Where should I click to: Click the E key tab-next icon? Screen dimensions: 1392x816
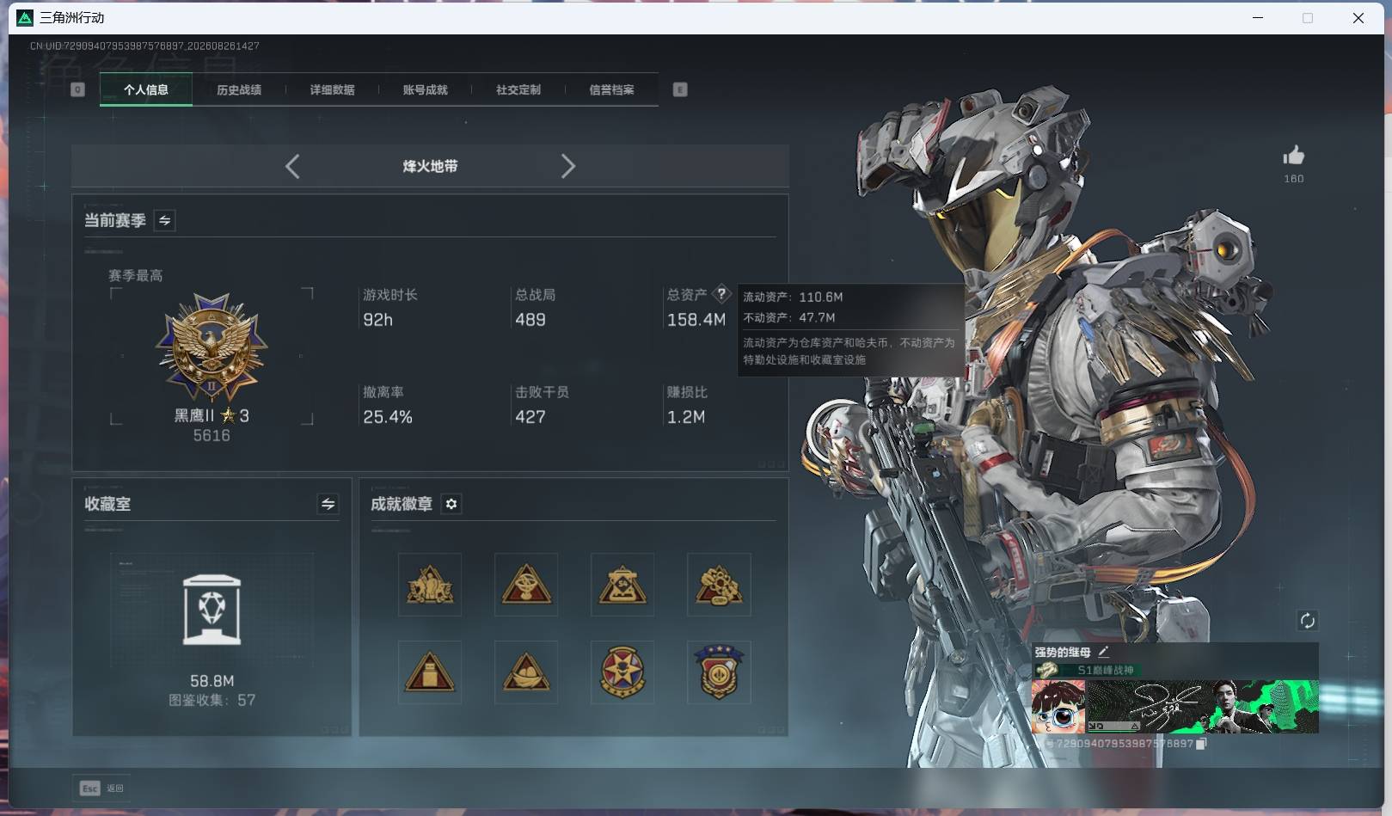[x=680, y=89]
